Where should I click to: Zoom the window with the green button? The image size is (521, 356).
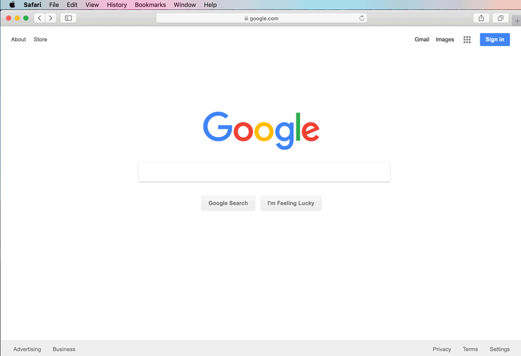click(x=26, y=18)
